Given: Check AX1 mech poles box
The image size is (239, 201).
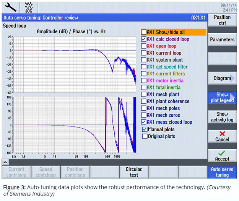Looking at the screenshot, I should click(x=143, y=108).
